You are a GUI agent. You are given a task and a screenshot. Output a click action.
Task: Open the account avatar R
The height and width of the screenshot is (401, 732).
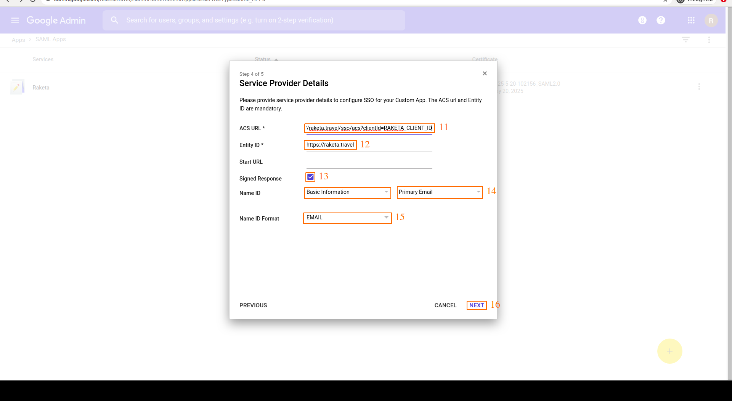(711, 21)
